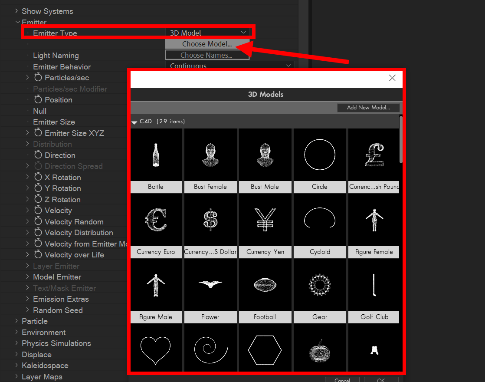Select the Bust Female model
The width and height of the screenshot is (485, 382).
pos(211,155)
